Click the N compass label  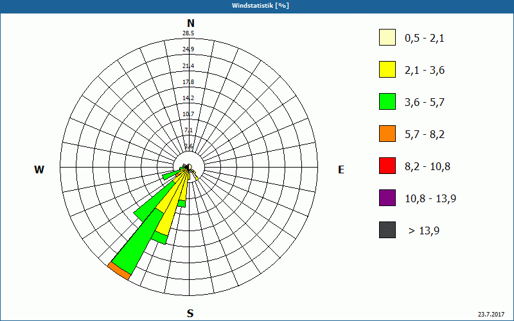click(190, 23)
